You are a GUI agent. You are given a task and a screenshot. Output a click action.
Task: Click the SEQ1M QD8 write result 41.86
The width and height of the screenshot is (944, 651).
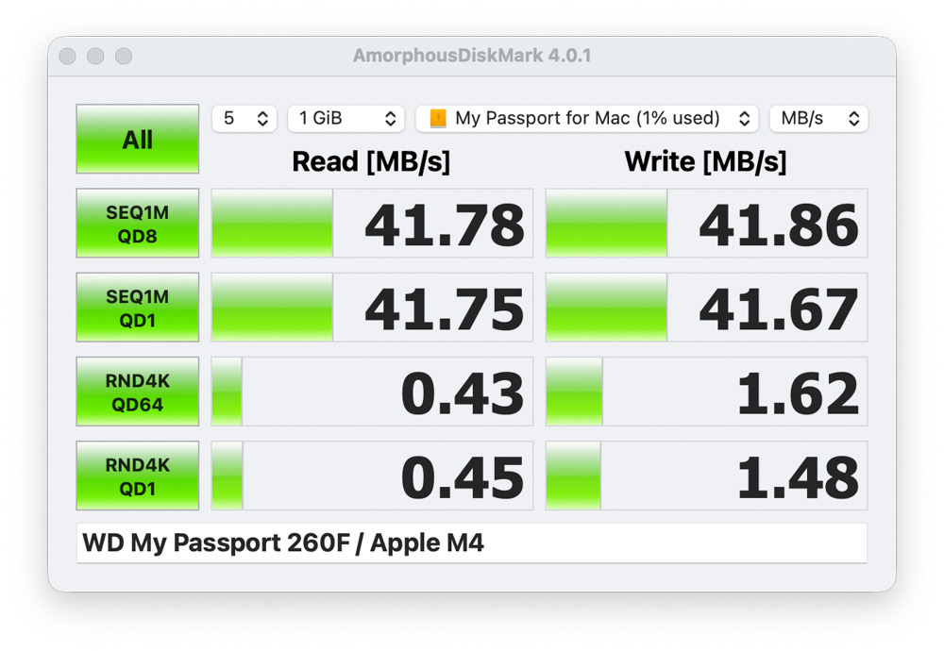706,224
